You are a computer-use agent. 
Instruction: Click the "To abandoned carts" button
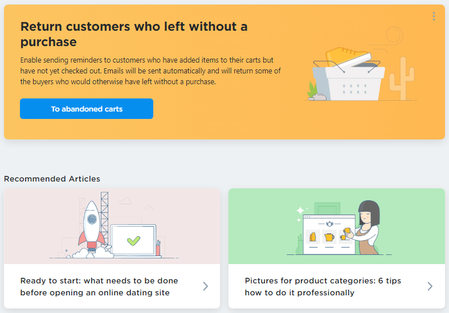click(87, 109)
